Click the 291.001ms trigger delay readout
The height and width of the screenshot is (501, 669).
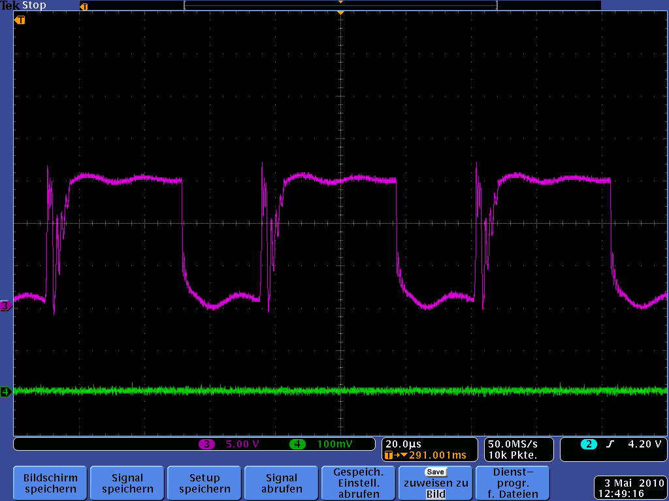[437, 455]
